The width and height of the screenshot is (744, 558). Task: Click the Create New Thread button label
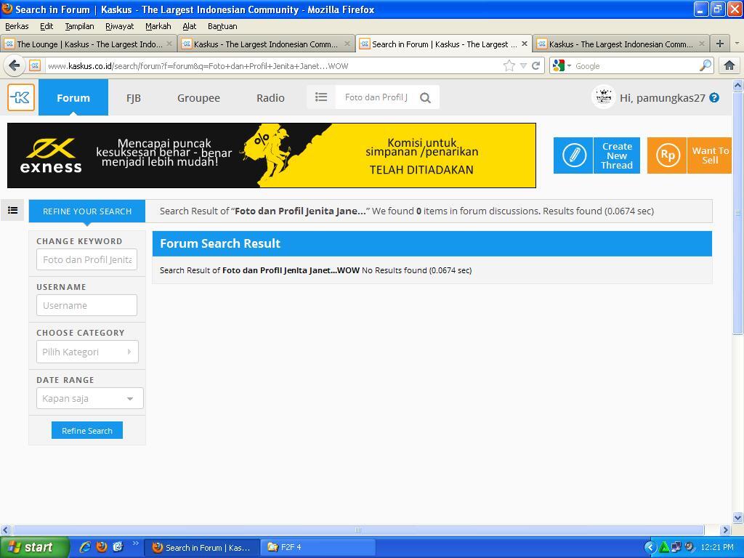click(616, 155)
